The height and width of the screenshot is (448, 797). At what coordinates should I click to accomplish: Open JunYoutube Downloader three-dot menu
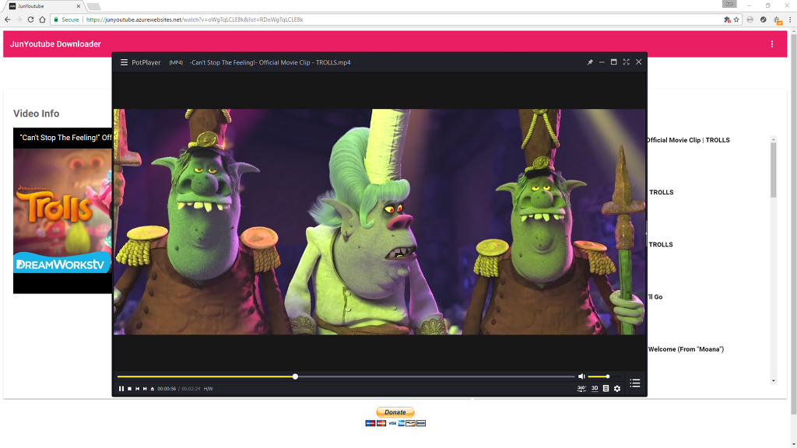point(771,44)
